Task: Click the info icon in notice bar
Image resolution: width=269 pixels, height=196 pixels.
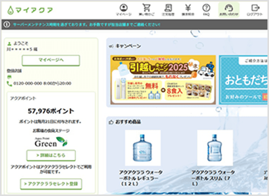Action: click(6, 24)
